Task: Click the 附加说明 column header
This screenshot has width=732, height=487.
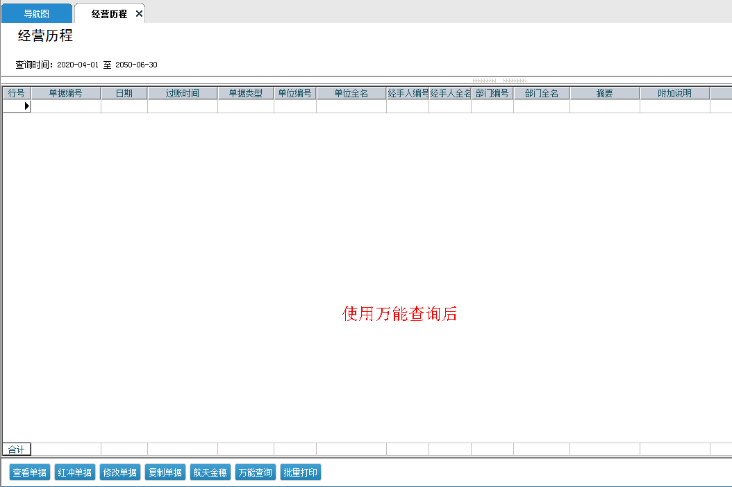Action: point(675,93)
